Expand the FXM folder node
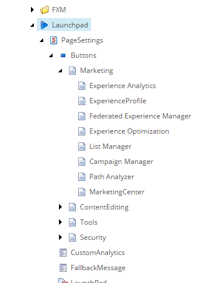Viewport: 219px width, 283px height. click(x=32, y=9)
